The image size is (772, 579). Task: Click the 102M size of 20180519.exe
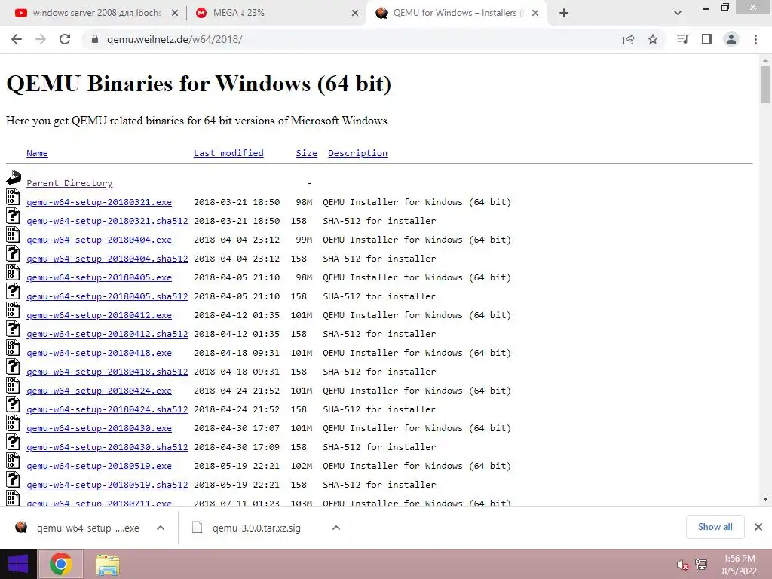tap(302, 466)
